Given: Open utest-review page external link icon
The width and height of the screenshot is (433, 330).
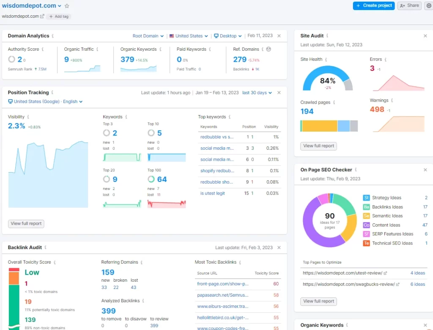Looking at the screenshot, I should coord(385,273).
